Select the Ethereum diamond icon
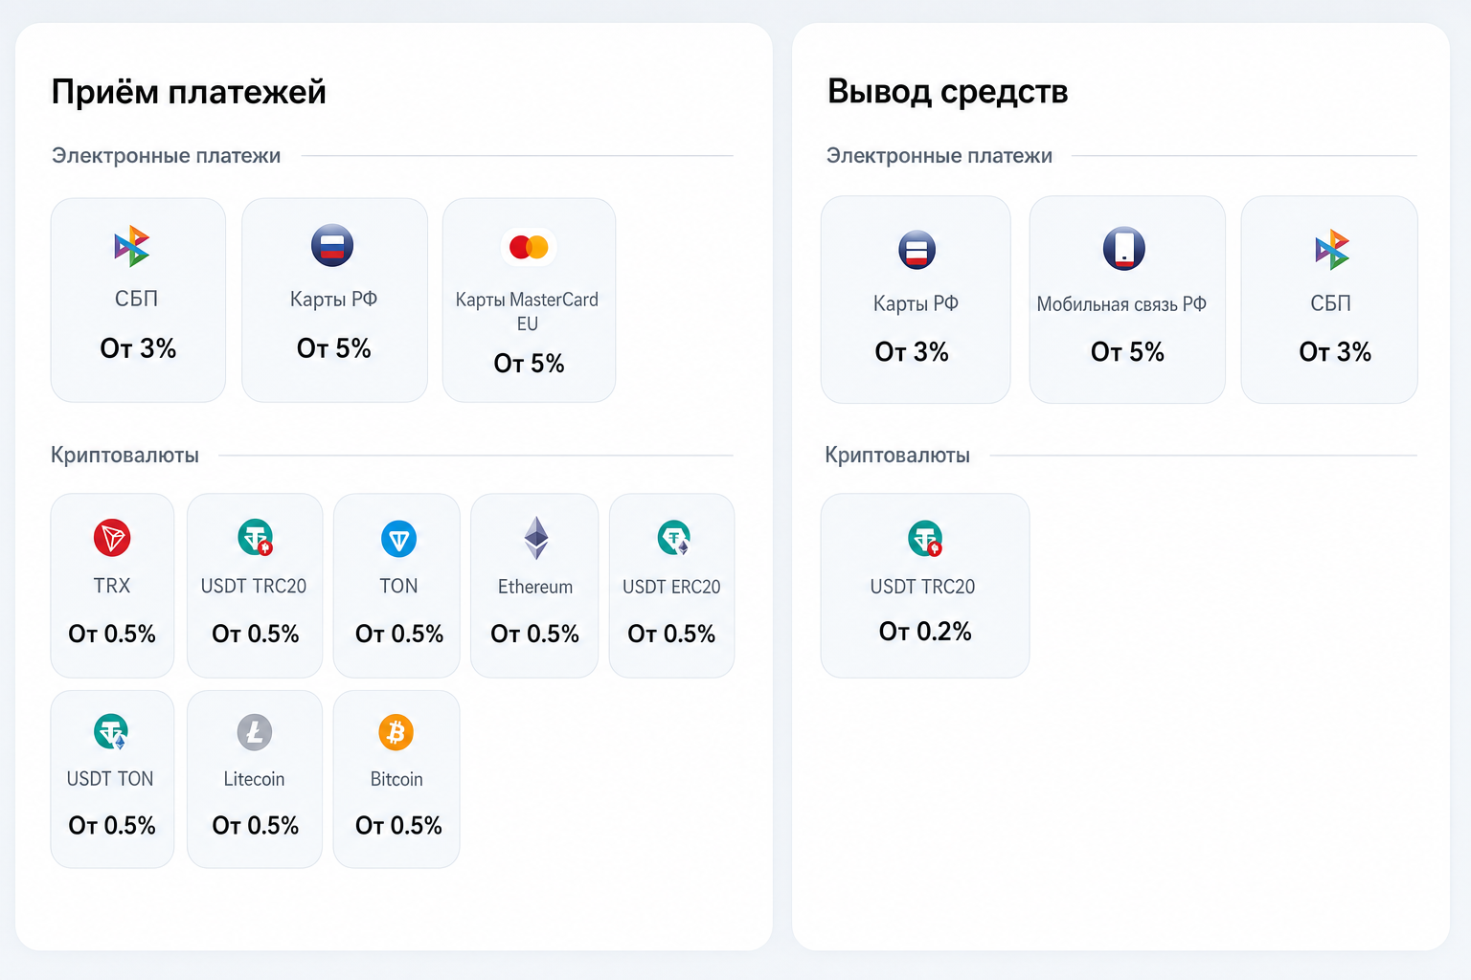 [536, 538]
